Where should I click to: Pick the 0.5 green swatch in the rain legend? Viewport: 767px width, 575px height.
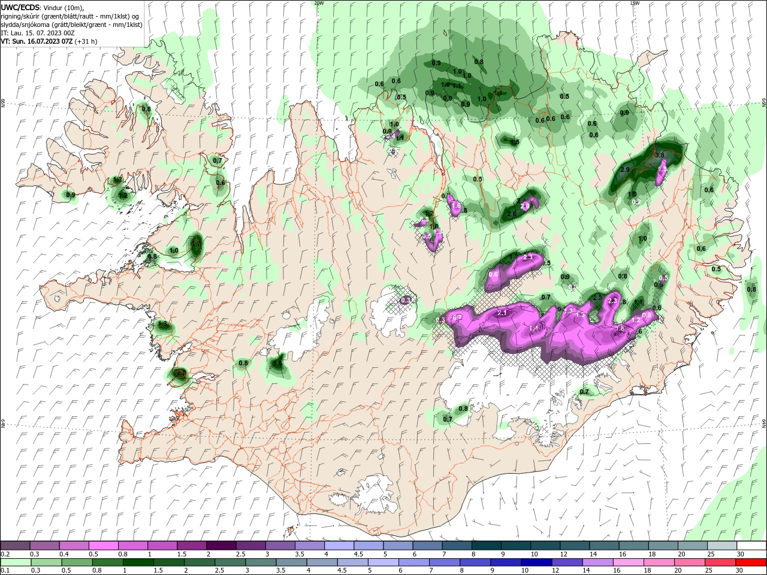point(77,562)
